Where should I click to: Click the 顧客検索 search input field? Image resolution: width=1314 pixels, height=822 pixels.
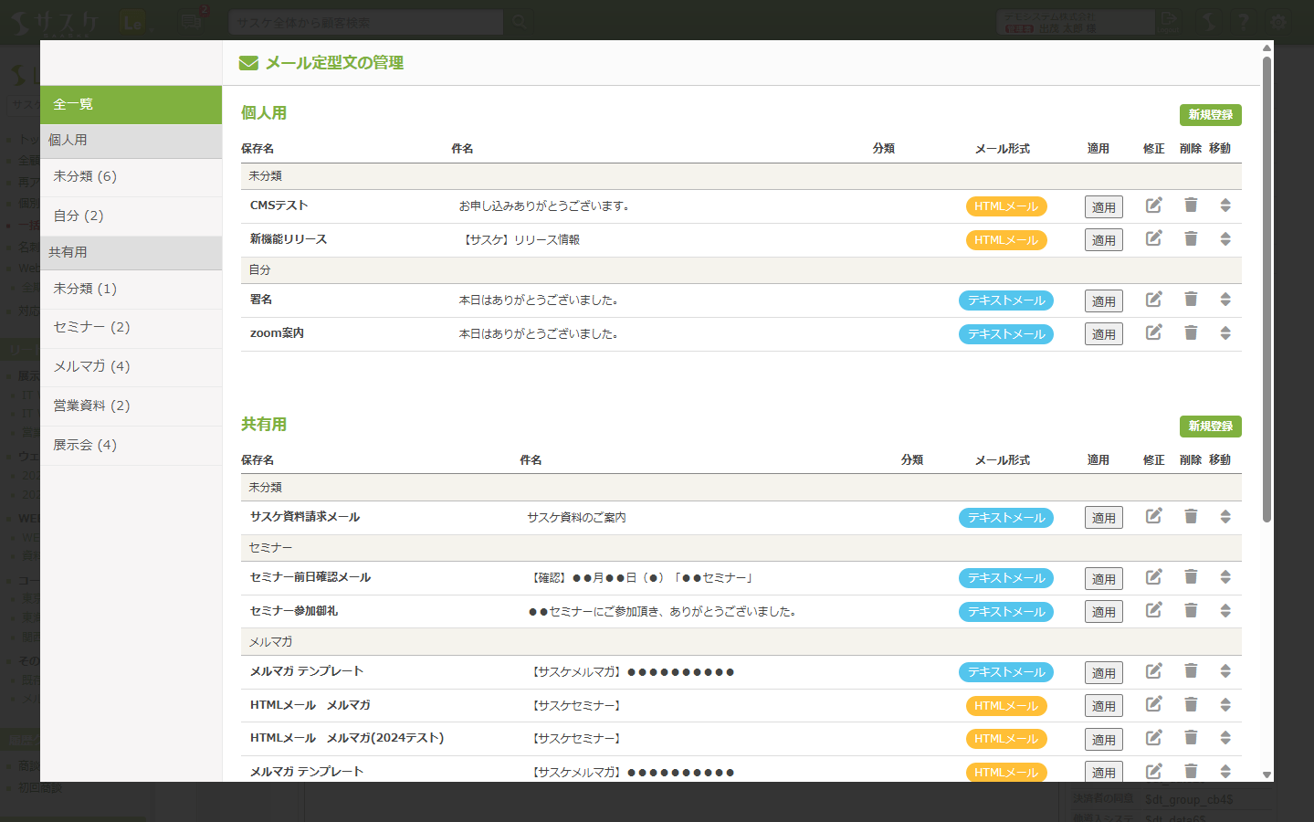365,21
